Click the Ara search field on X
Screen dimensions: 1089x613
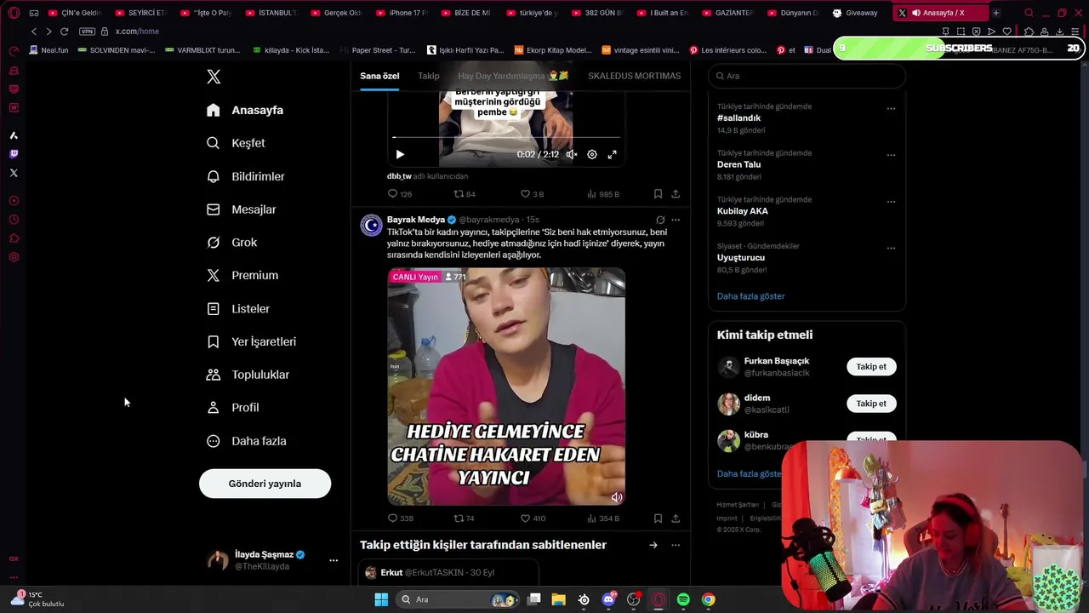pyautogui.click(x=807, y=76)
